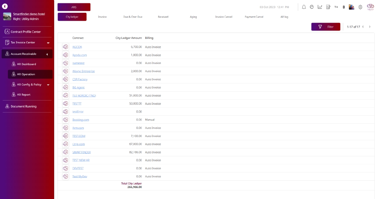Open the Due & Over Due tab
The height and width of the screenshot is (199, 376).
point(133,17)
